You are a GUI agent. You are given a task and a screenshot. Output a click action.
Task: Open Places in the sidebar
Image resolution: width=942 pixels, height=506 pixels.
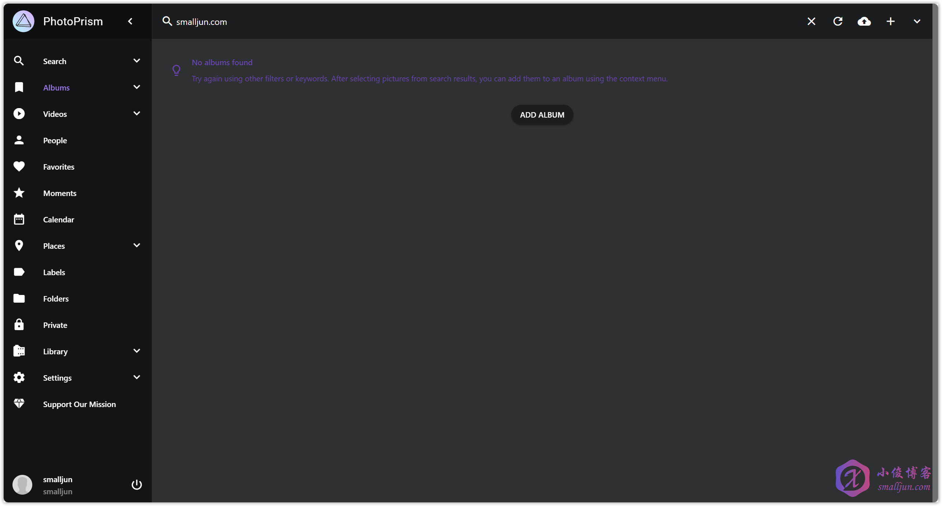54,246
